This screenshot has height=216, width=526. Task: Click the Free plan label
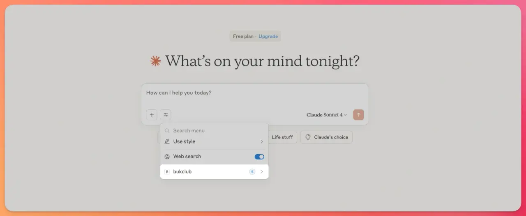coord(243,36)
